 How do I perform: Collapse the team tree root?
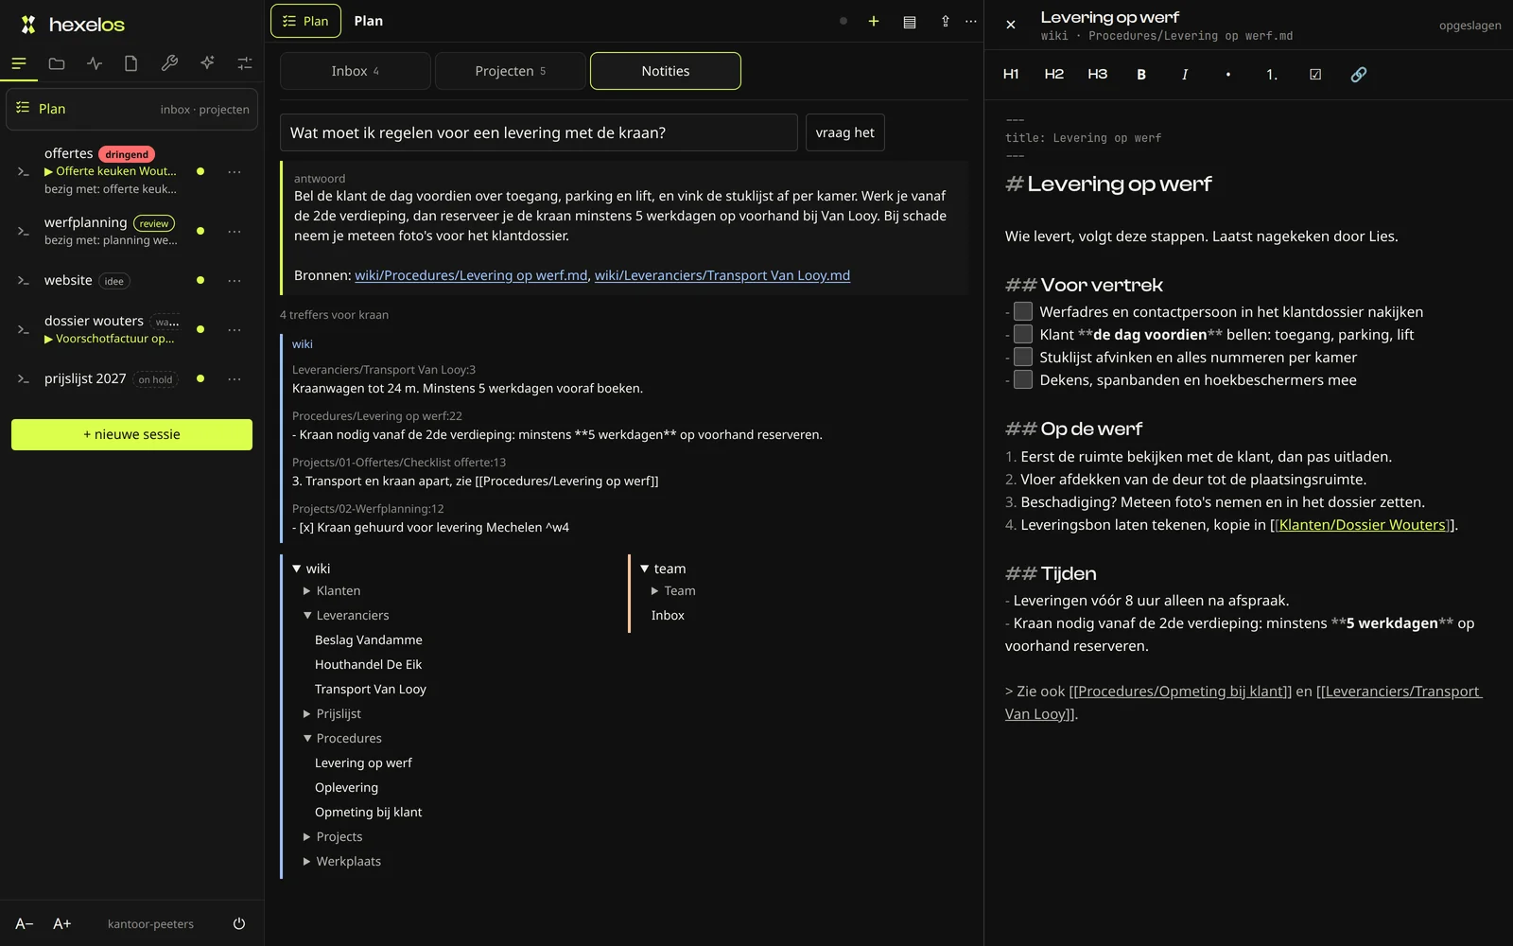645,569
